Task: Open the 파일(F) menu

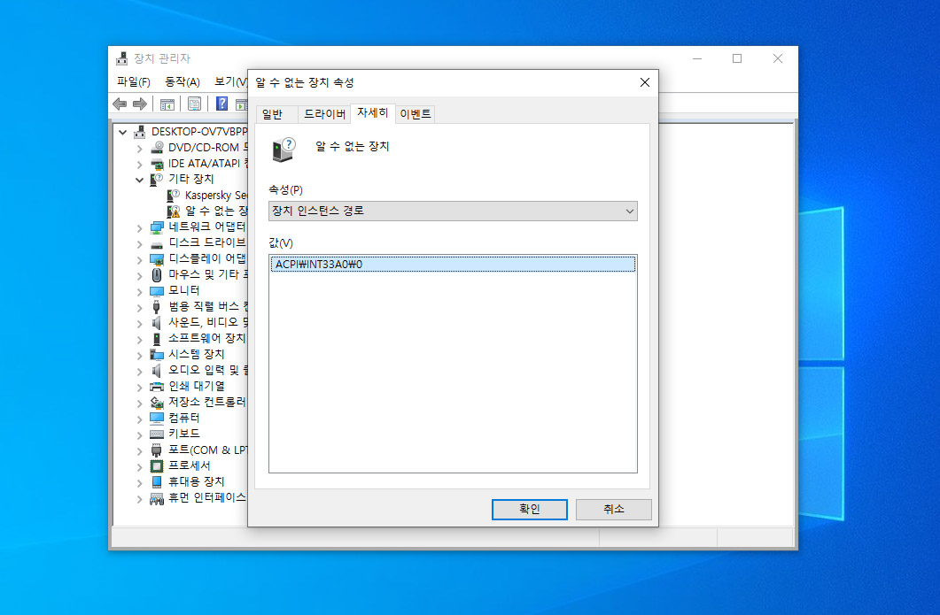Action: coord(134,81)
